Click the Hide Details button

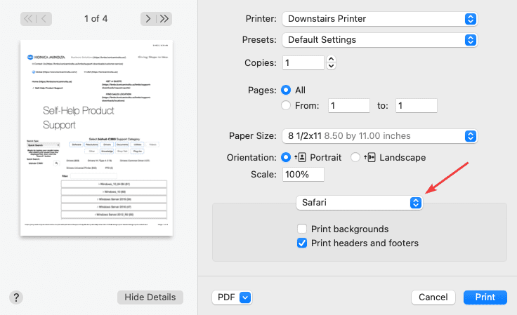[150, 297]
